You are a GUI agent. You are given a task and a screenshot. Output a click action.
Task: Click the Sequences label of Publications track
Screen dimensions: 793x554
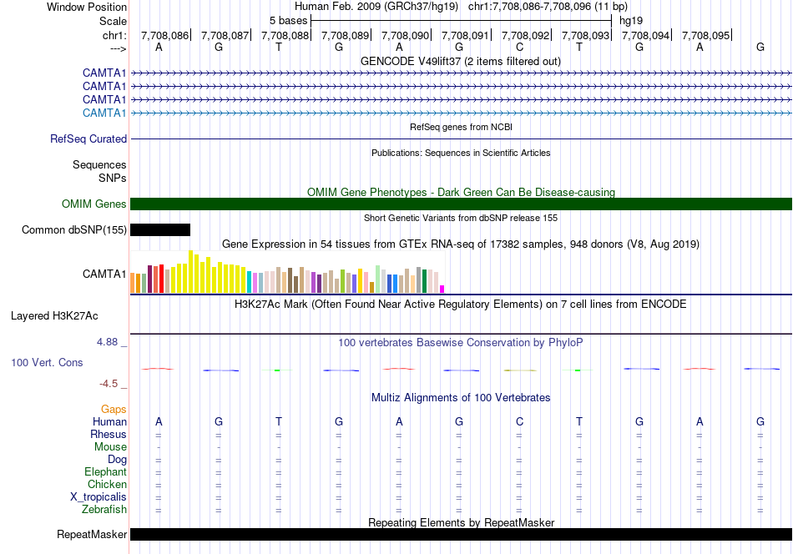99,165
